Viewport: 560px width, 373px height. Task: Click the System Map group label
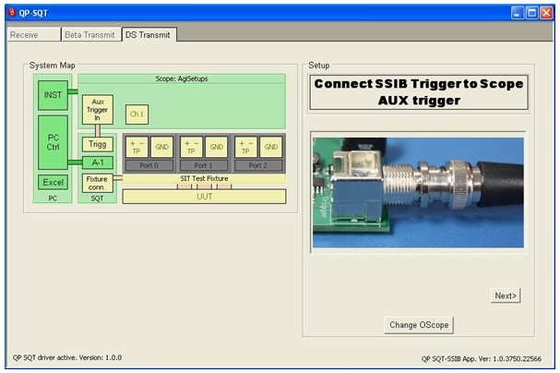[x=53, y=66]
